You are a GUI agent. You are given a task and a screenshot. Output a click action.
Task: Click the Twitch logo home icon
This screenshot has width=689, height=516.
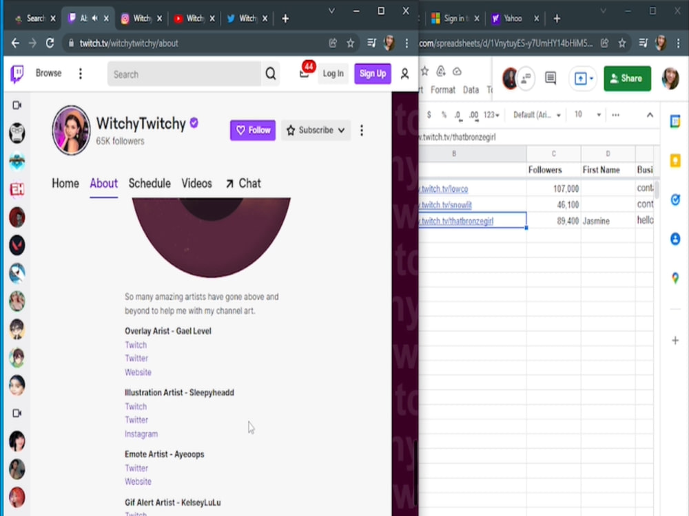17,74
